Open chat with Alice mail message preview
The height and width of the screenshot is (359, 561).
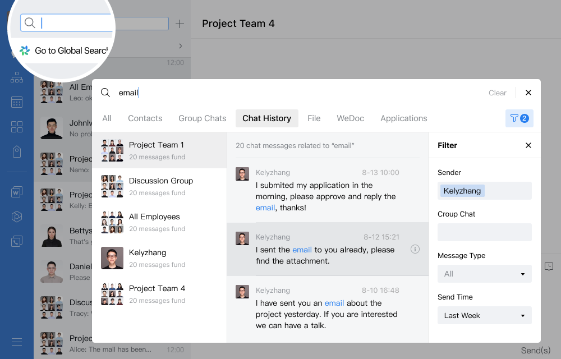(112, 344)
